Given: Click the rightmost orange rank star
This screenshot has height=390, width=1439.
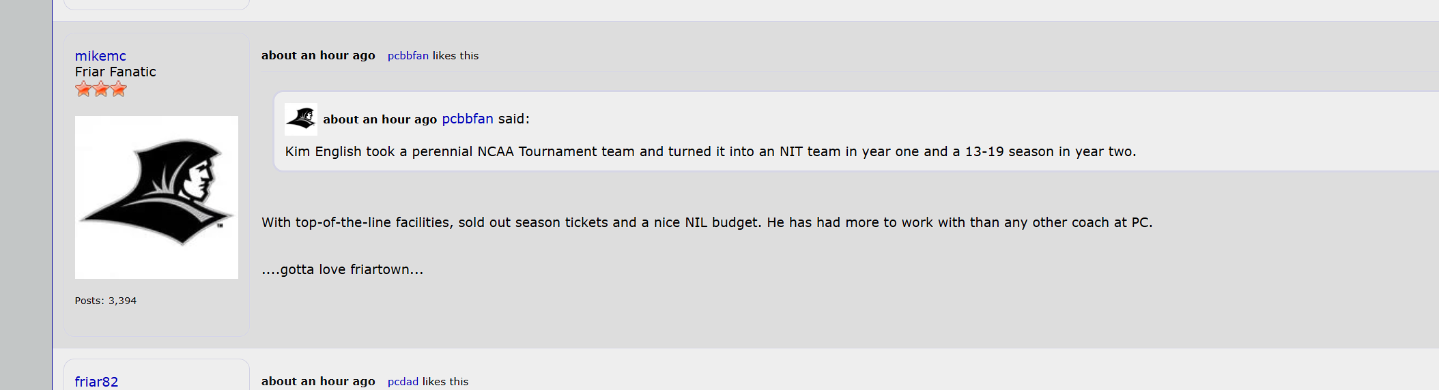Looking at the screenshot, I should 119,89.
